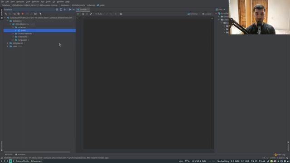Open the Navigate menu
The width and height of the screenshot is (290, 163).
(20, 2)
